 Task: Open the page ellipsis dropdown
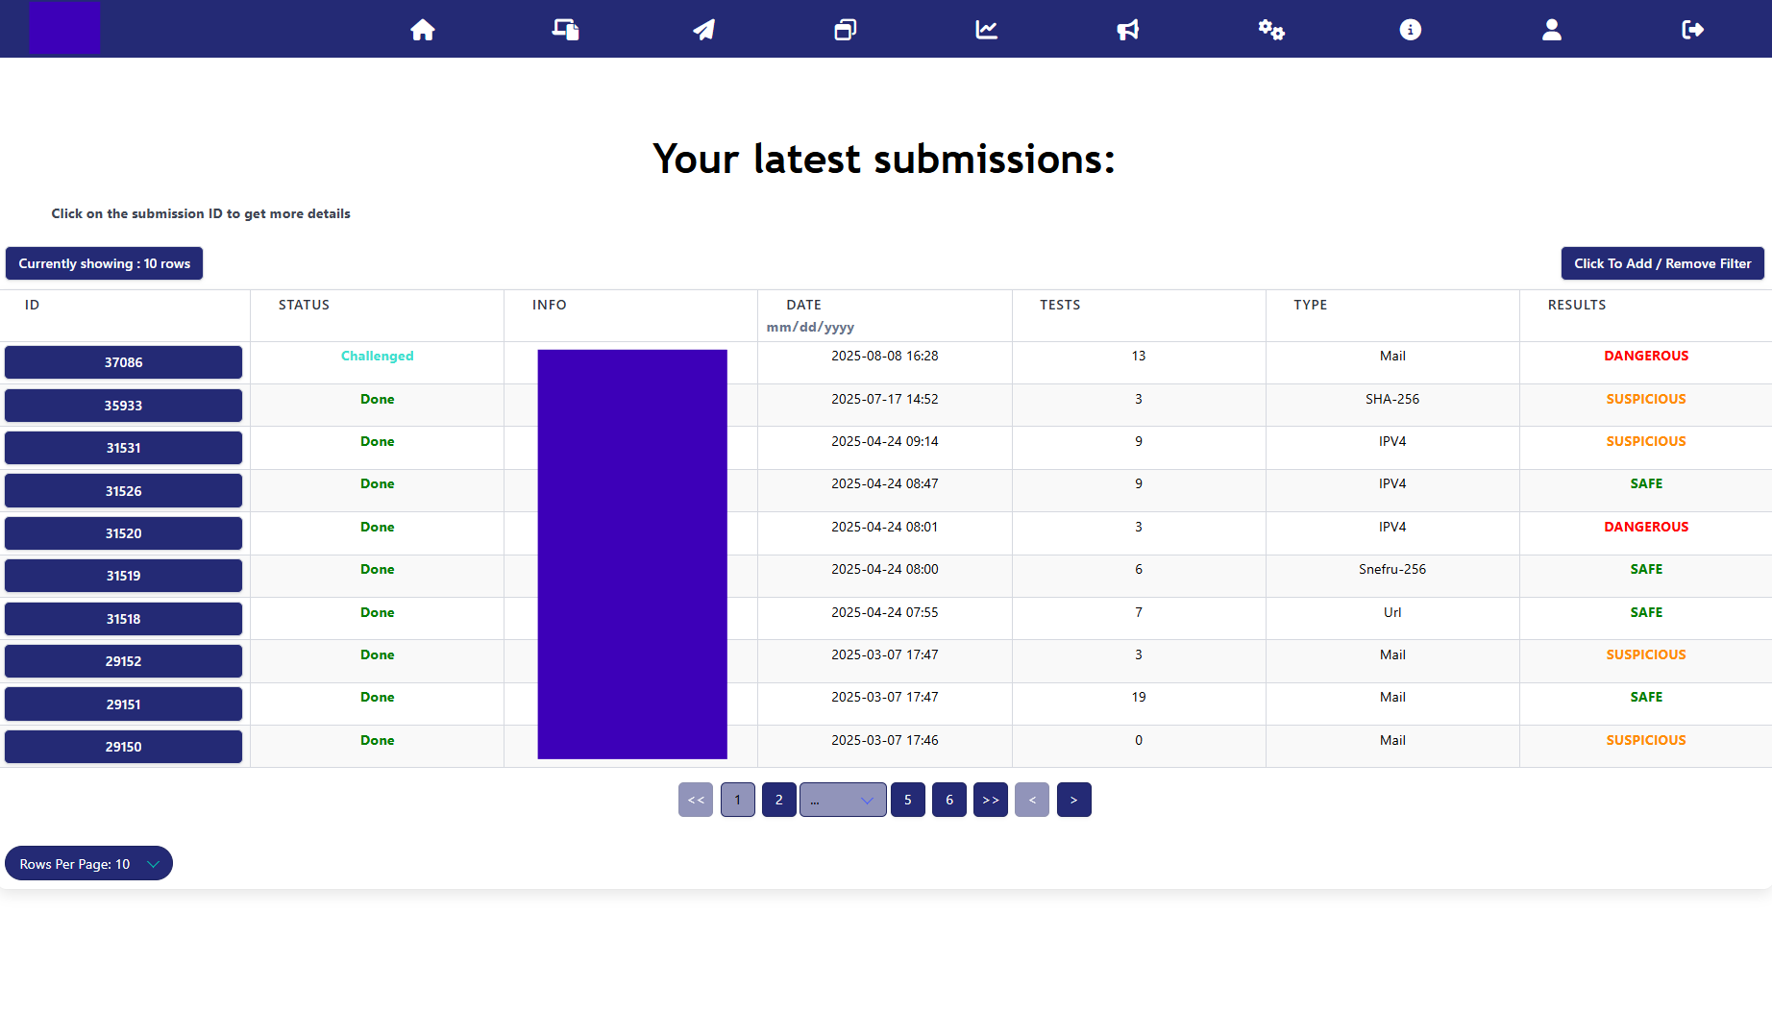click(x=843, y=800)
